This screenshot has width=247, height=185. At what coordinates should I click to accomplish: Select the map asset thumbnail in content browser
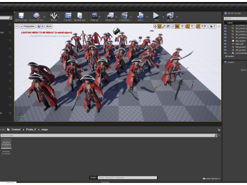[x=6, y=143]
